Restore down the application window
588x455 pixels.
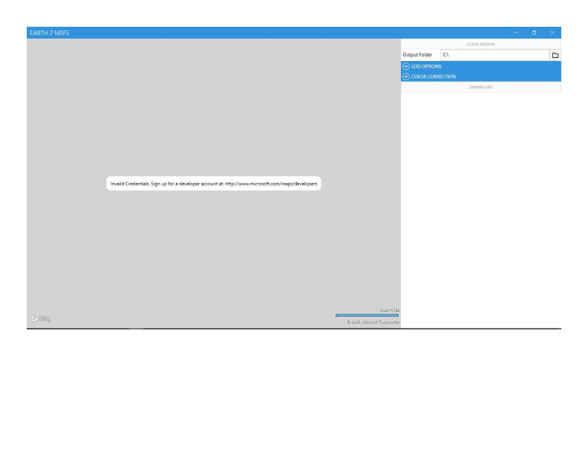[x=535, y=33]
